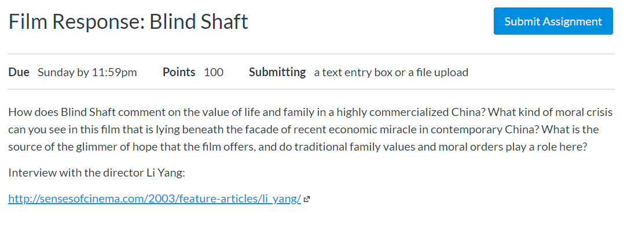
Task: Click the 'Due' label
Action: click(x=19, y=72)
